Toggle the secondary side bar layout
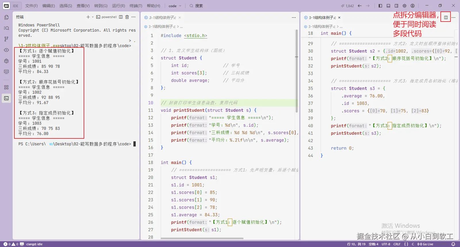 (x=396, y=6)
